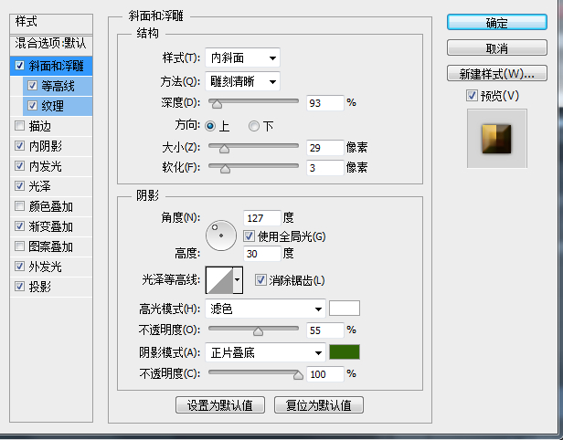Click shadow opacity field showing 100
563x440 pixels.
(325, 374)
